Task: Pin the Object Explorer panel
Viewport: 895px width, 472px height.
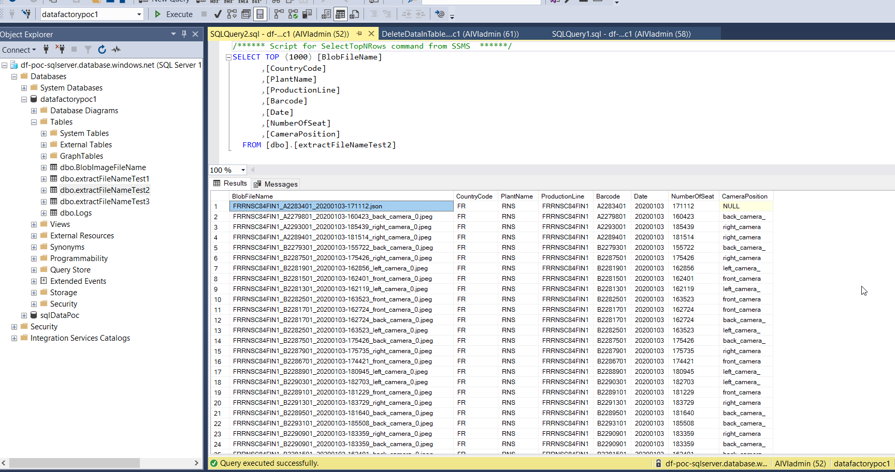Action: (x=184, y=34)
